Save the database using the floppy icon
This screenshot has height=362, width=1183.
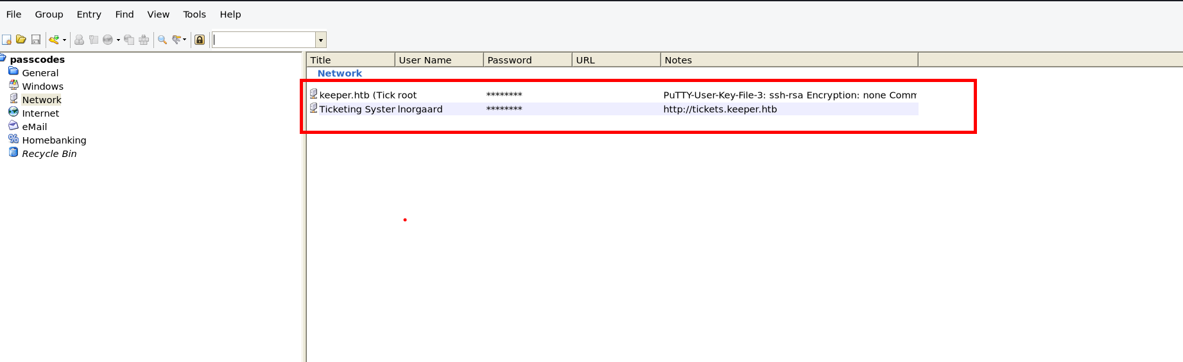coord(36,40)
